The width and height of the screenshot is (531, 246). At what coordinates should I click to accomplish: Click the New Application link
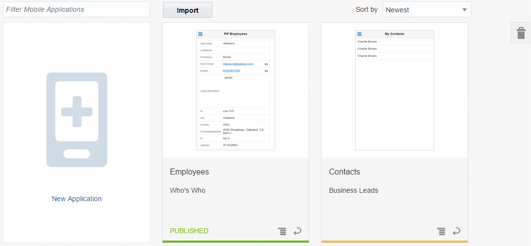click(x=77, y=199)
